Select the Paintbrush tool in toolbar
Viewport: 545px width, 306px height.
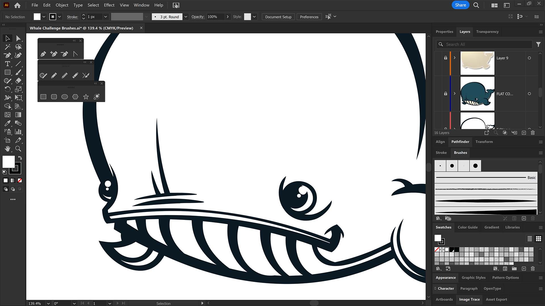click(18, 72)
